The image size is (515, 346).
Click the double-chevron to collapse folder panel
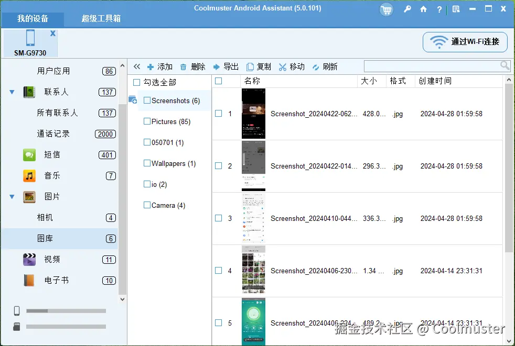click(136, 66)
